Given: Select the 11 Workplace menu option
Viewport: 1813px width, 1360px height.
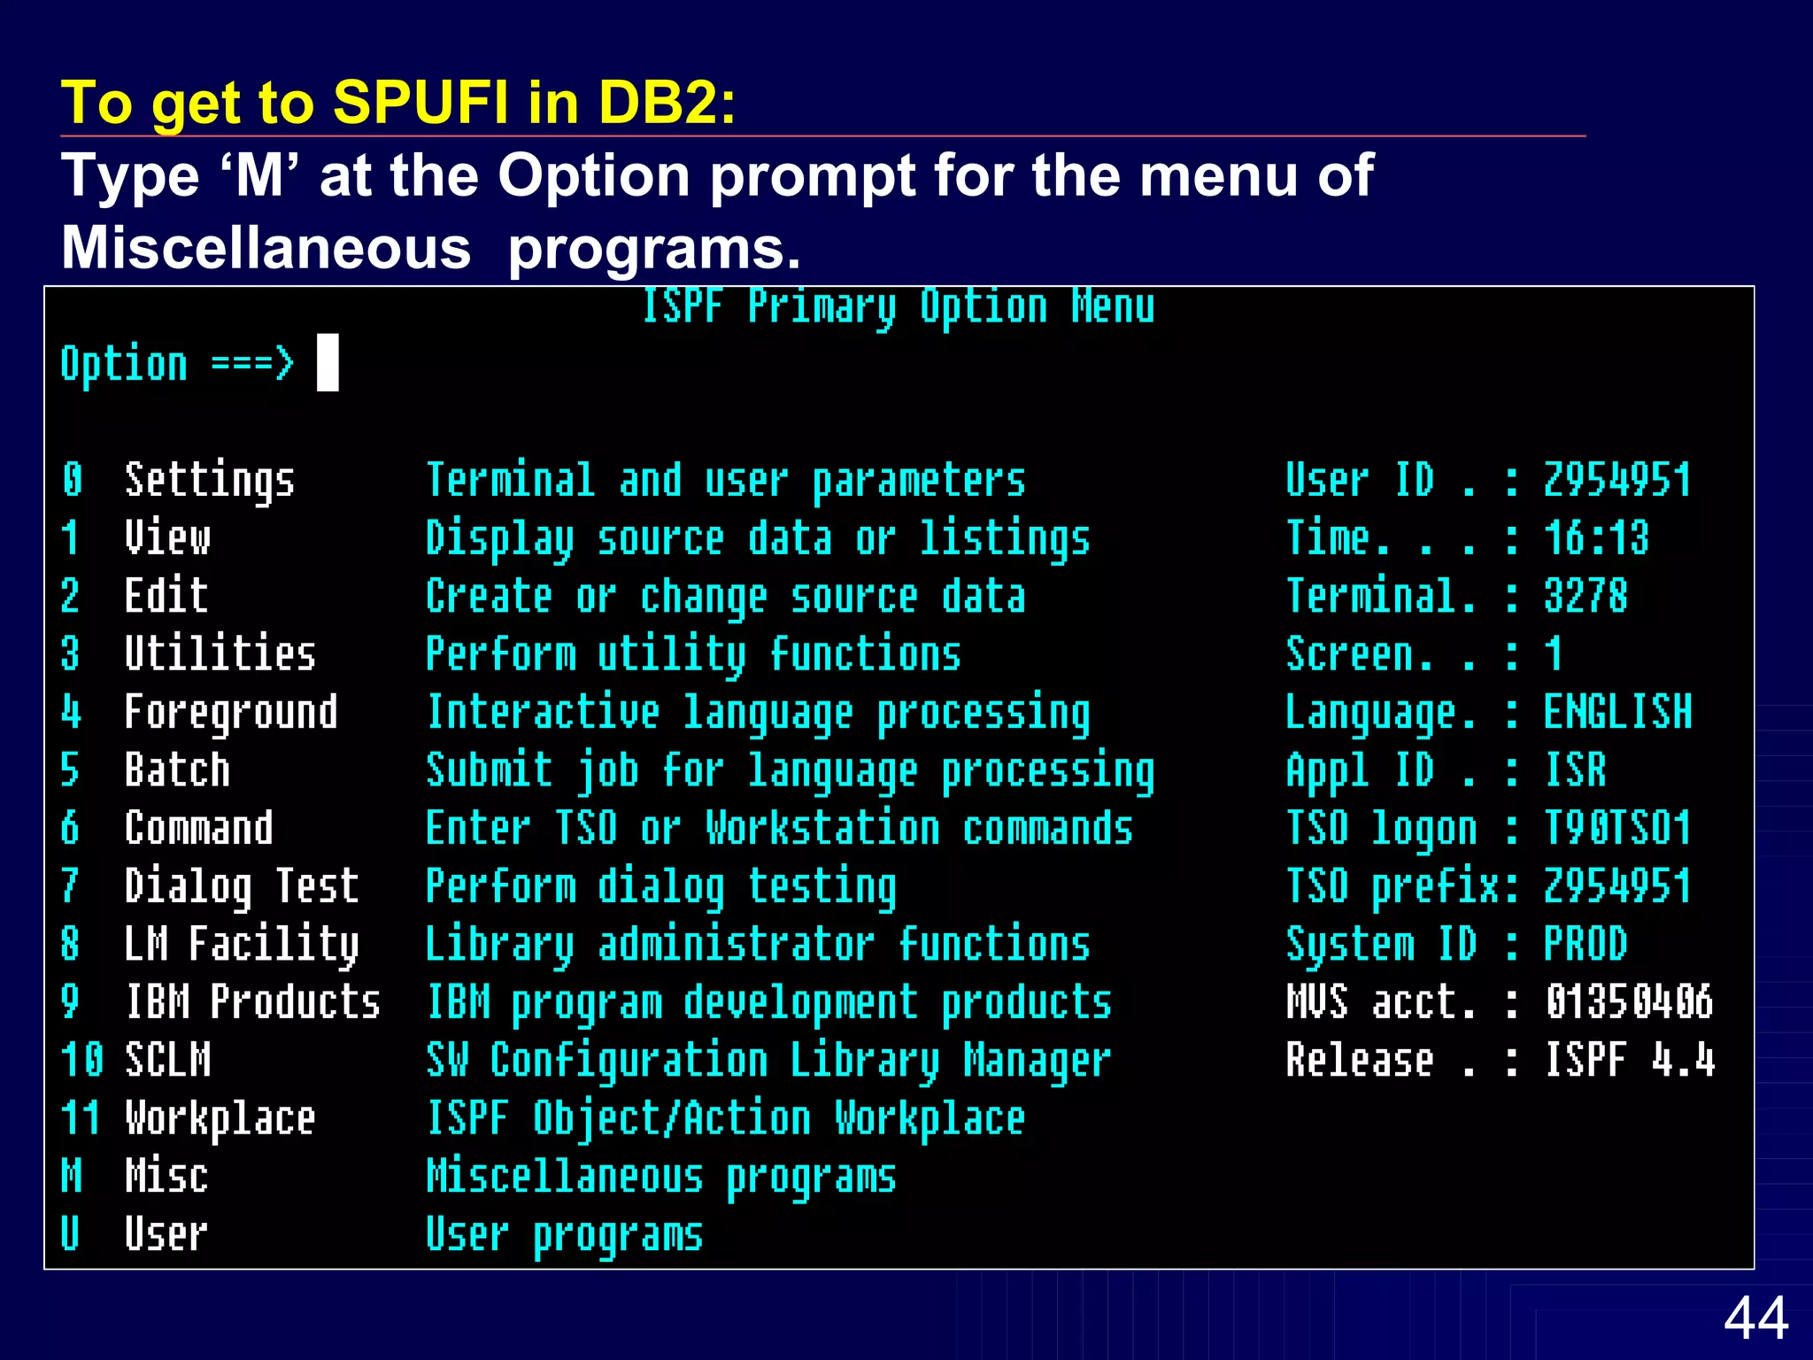Looking at the screenshot, I should 189,1119.
